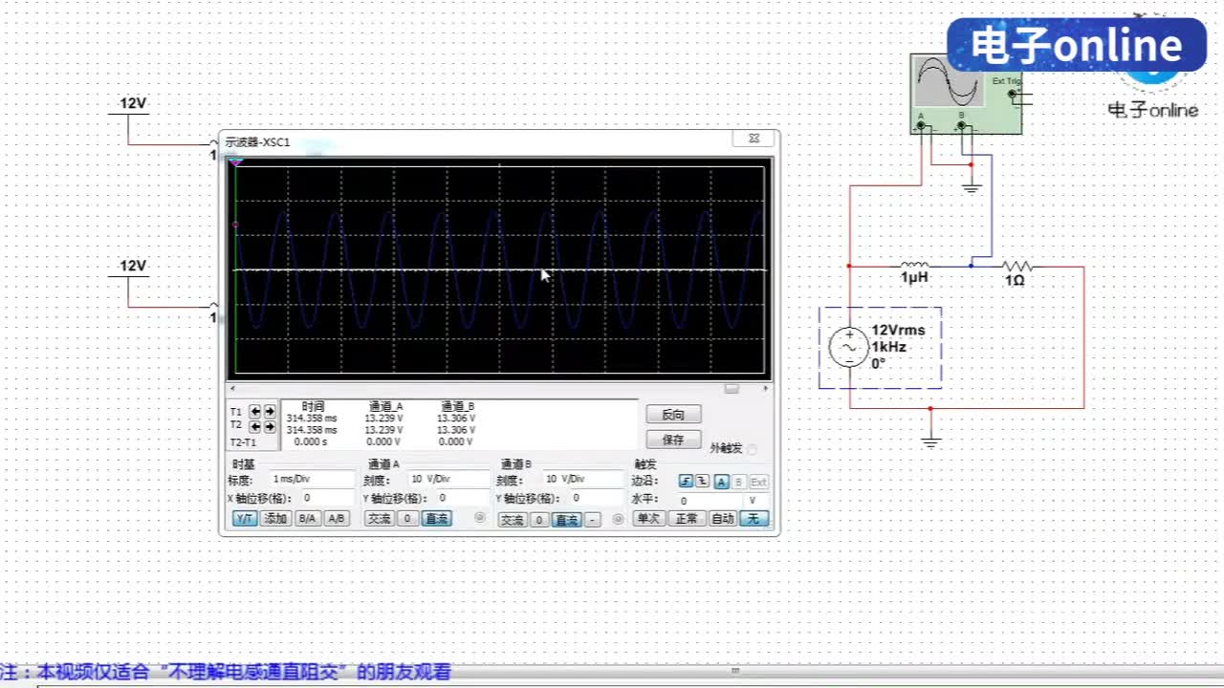Click channel A Y轴位移 offset field
Image resolution: width=1224 pixels, height=688 pixels.
click(462, 498)
